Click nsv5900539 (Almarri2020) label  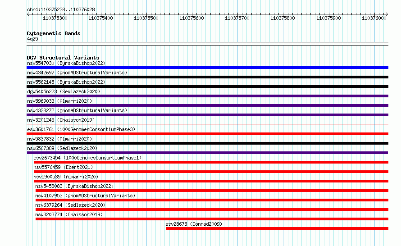[66, 177]
